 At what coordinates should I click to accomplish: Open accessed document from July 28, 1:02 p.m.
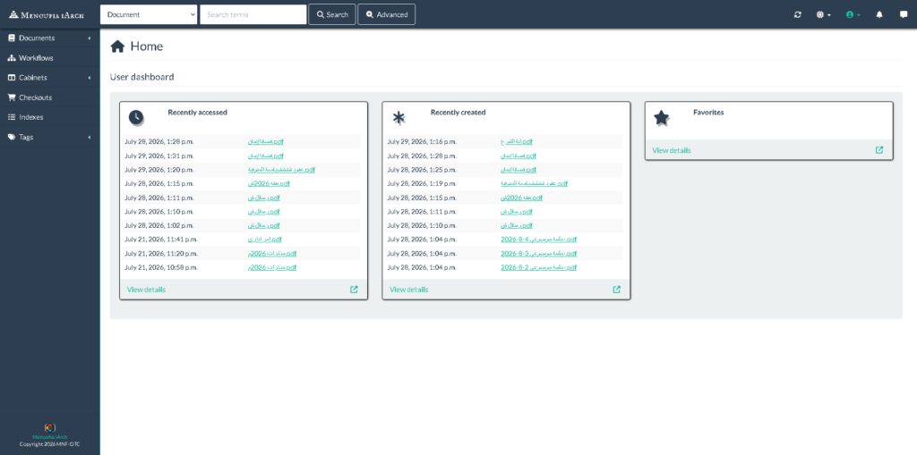coord(264,225)
